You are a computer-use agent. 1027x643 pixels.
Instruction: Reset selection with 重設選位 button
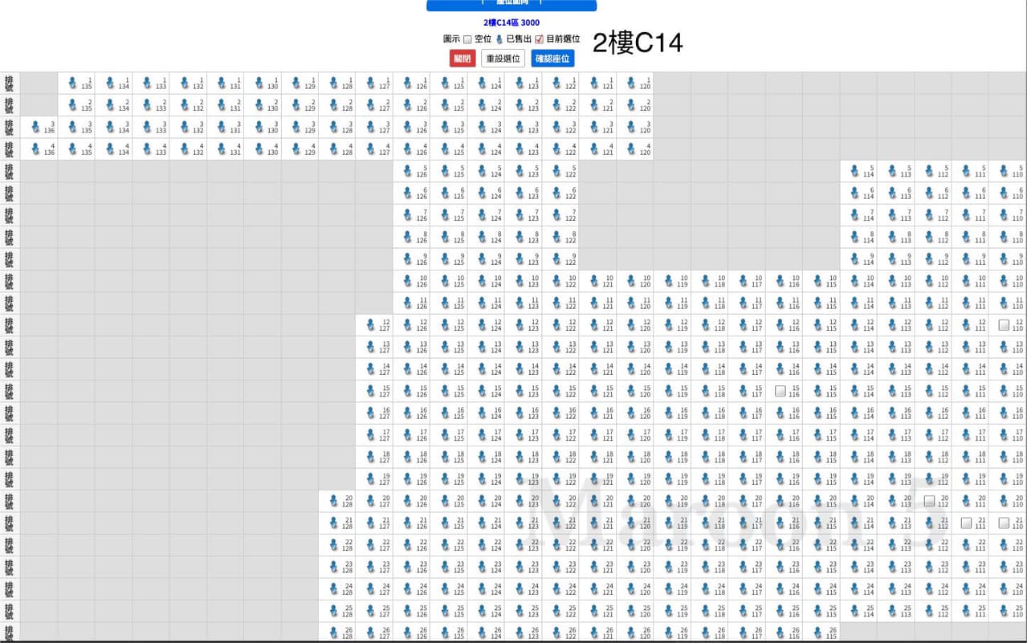click(x=503, y=59)
